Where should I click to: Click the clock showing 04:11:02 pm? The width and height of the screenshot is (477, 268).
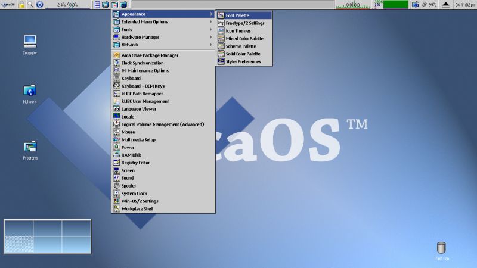point(465,5)
